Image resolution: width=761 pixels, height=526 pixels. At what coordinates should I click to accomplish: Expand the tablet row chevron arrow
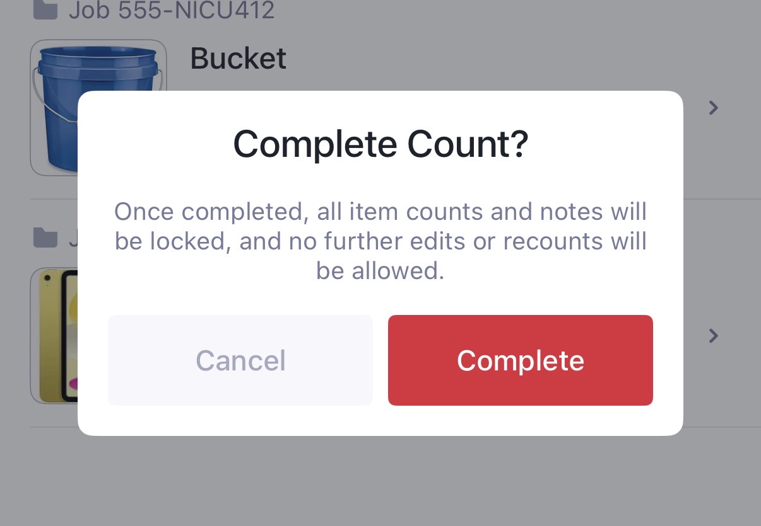click(x=713, y=336)
